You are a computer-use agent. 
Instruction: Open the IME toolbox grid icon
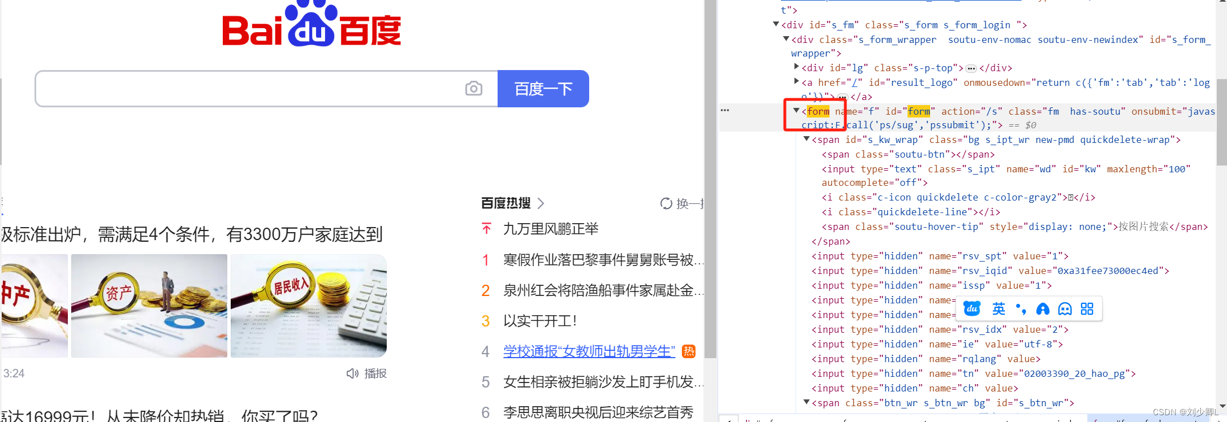(1087, 308)
